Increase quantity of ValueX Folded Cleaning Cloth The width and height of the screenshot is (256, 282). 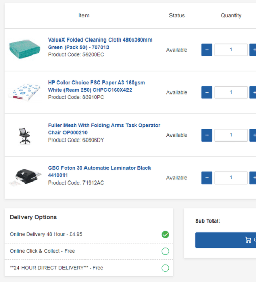253,50
